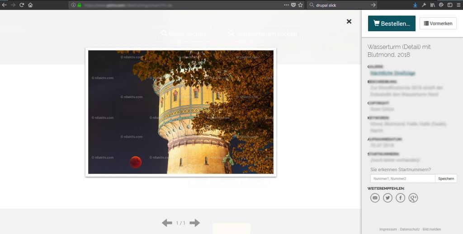Bookmark this page with the star
The height and width of the screenshot is (234, 463).
pyautogui.click(x=300, y=5)
